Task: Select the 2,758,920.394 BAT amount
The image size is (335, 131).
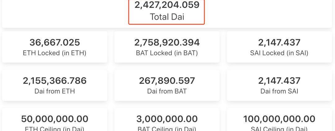Action: (x=167, y=42)
